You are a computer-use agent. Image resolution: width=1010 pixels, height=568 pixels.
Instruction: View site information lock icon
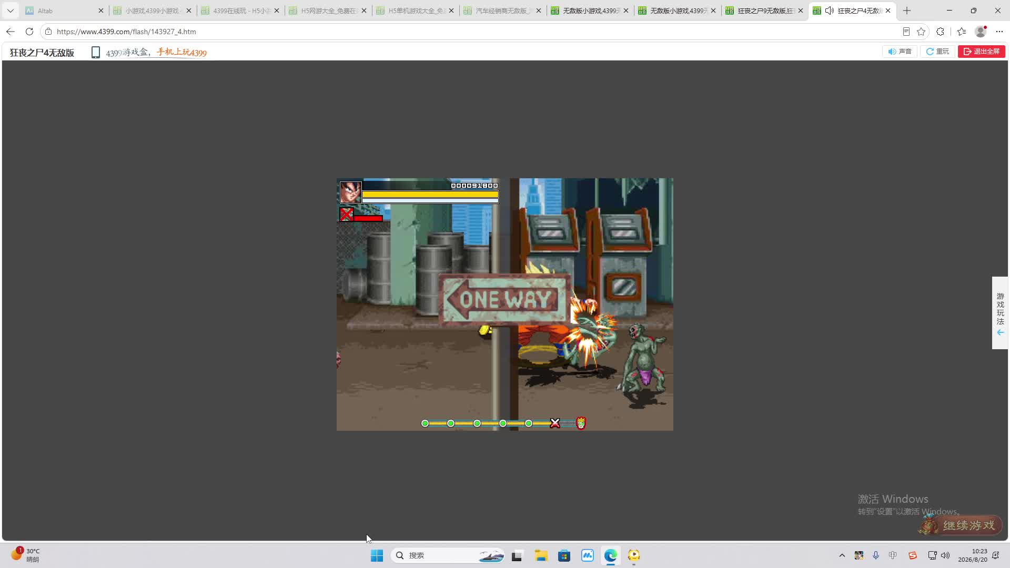click(48, 32)
